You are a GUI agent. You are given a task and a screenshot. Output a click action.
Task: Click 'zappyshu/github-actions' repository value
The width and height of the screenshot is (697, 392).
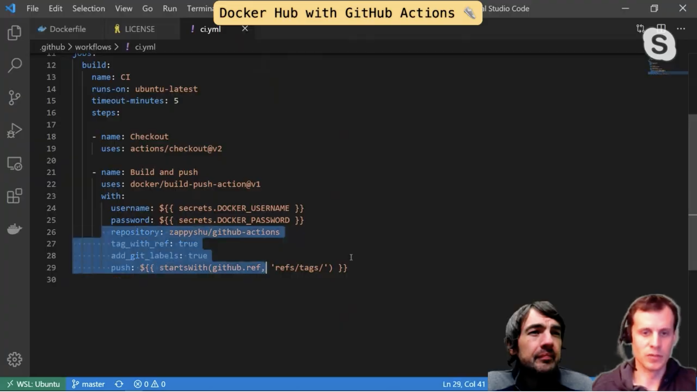tap(224, 232)
